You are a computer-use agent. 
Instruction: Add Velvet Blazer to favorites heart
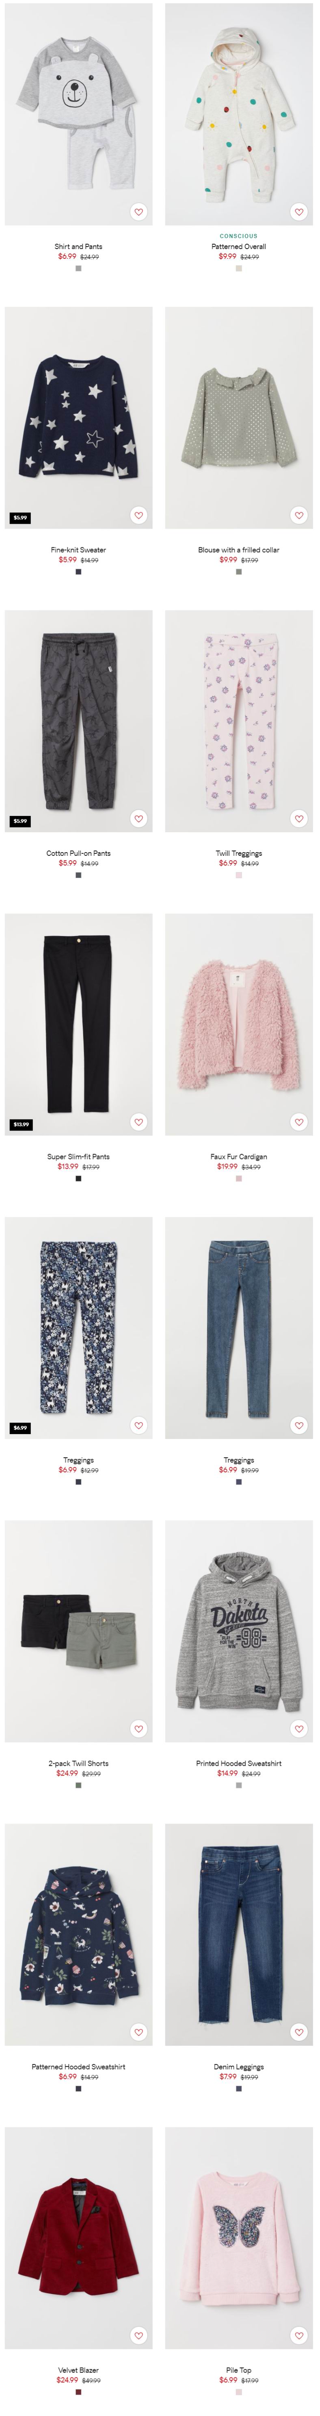coord(138,2335)
